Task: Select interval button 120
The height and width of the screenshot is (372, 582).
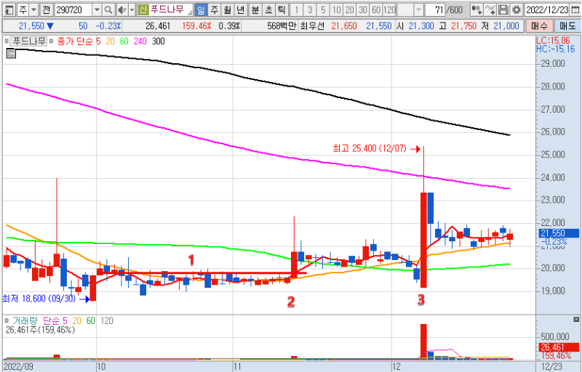Action: (x=389, y=9)
